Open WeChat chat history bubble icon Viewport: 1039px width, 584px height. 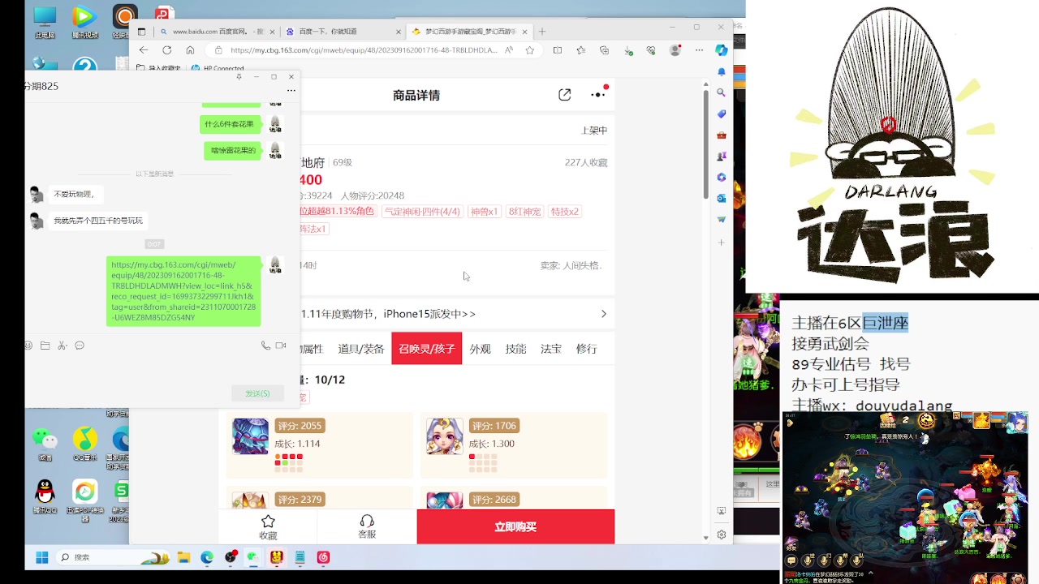click(80, 346)
